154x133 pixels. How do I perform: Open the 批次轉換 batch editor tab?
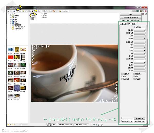coord(26,11)
